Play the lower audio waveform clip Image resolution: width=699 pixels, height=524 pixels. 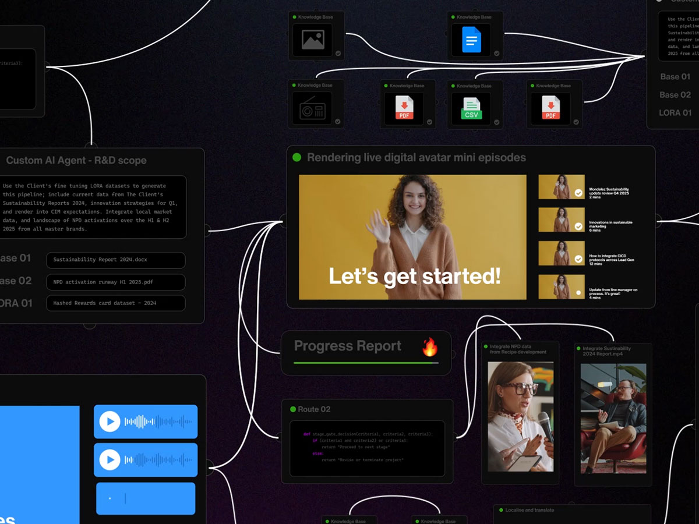point(110,460)
